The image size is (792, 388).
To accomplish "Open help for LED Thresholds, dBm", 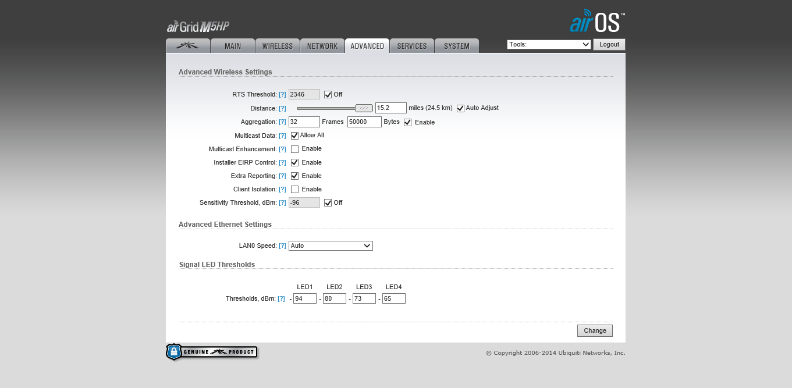I will point(281,298).
